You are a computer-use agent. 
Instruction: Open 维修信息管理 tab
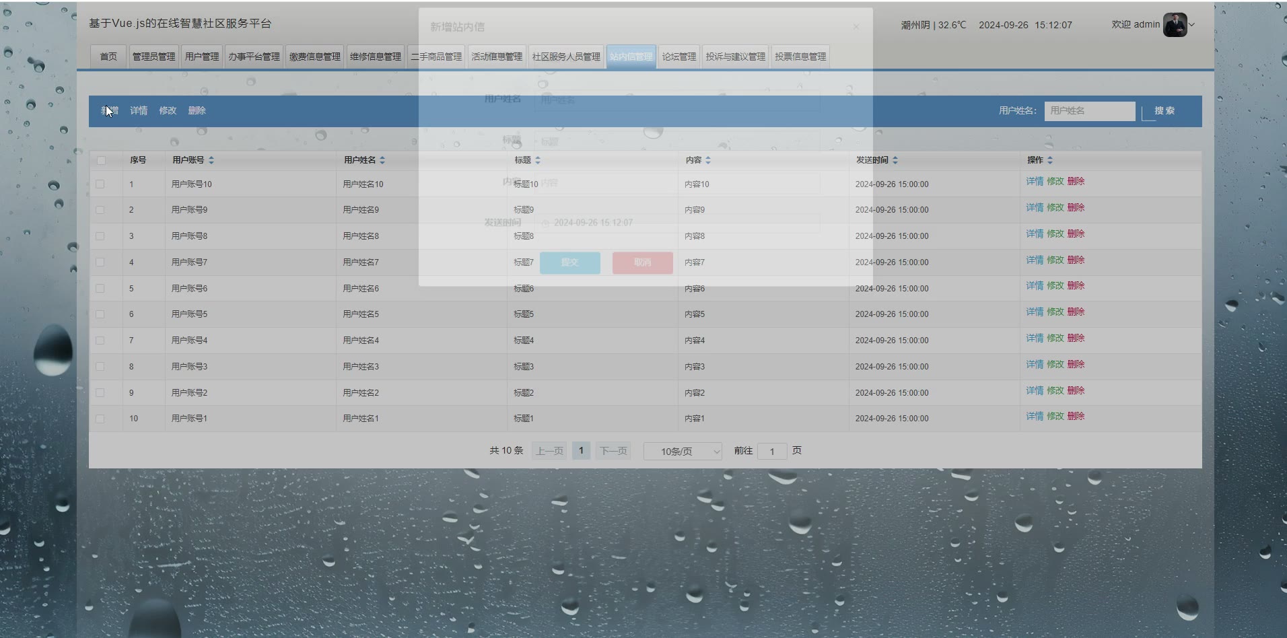[x=376, y=57]
